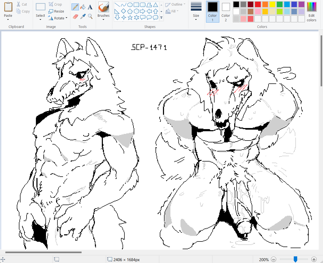Expand the Shapes gallery list
323x263 pixels.
pos(161,18)
